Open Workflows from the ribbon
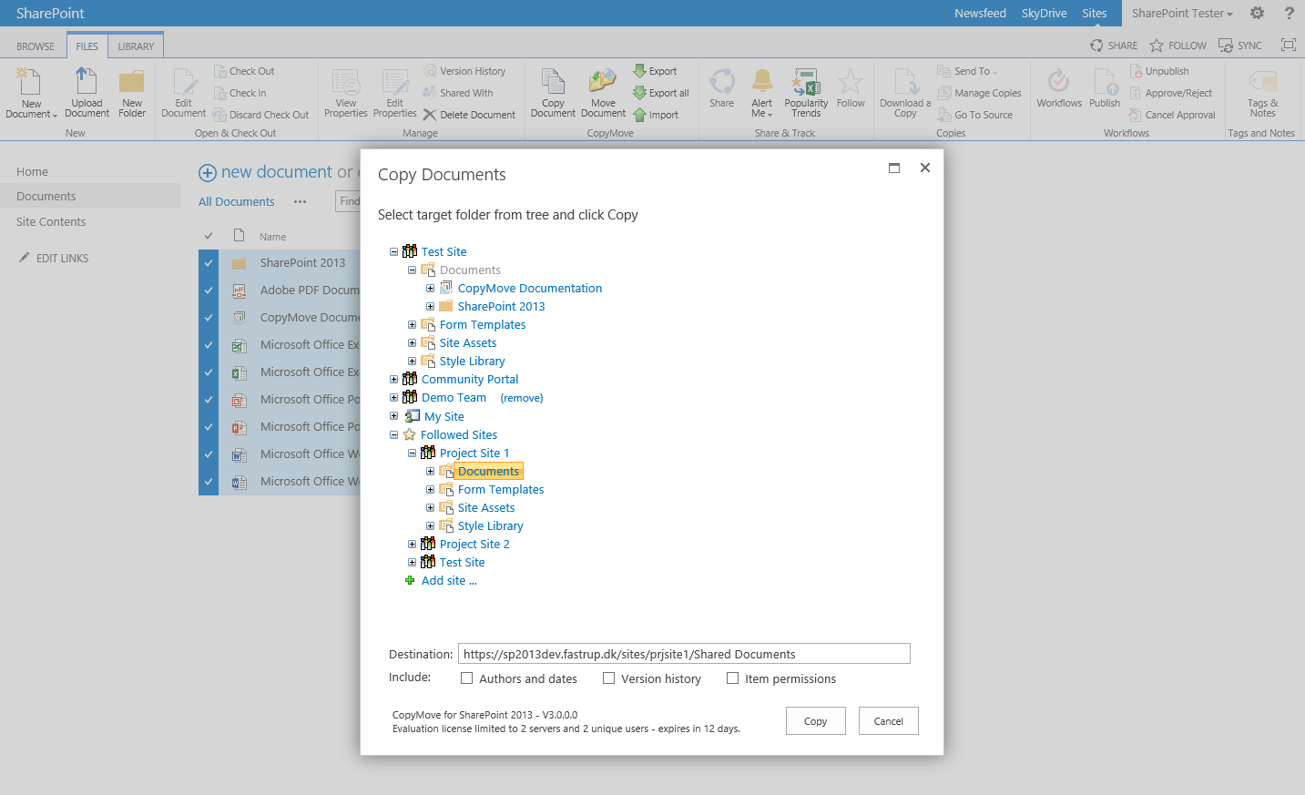Screen dimensions: 1305x795 tap(1059, 89)
